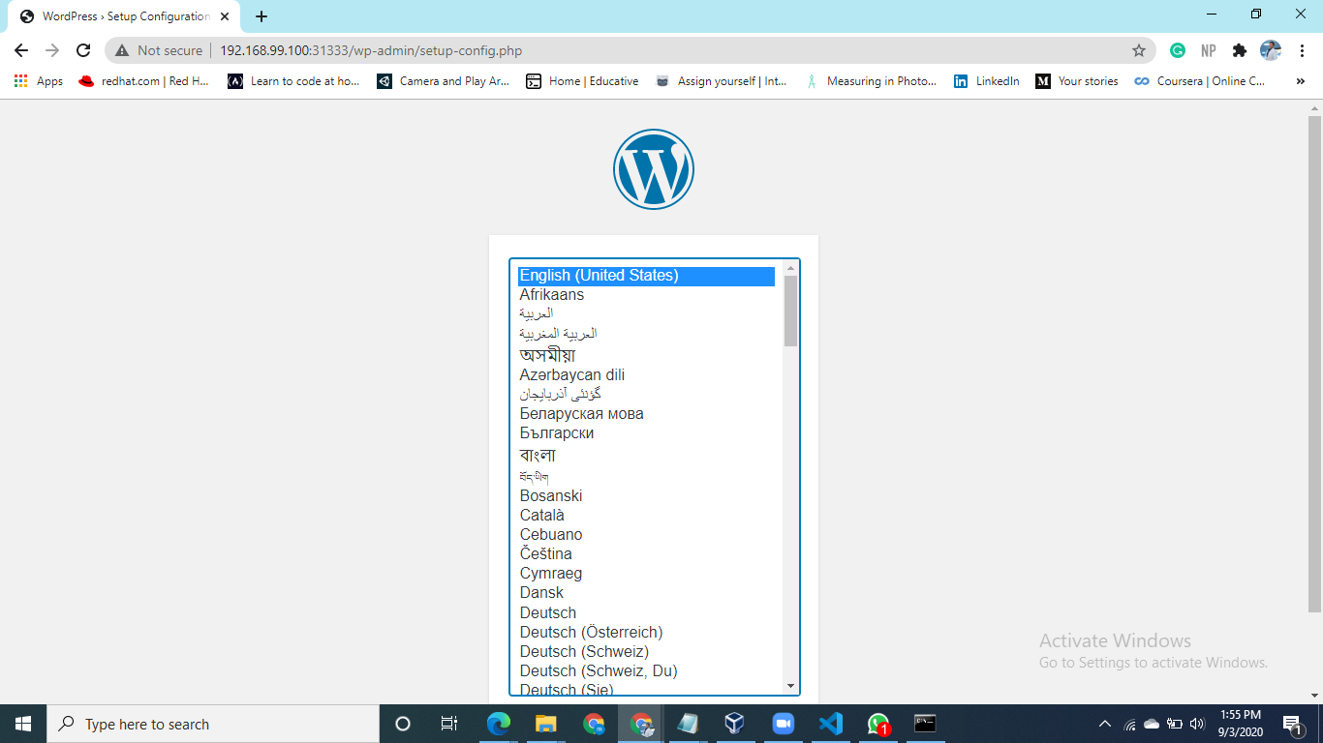Click language list scroll up arrow
Screen dimensions: 1323x743
[x=790, y=268]
